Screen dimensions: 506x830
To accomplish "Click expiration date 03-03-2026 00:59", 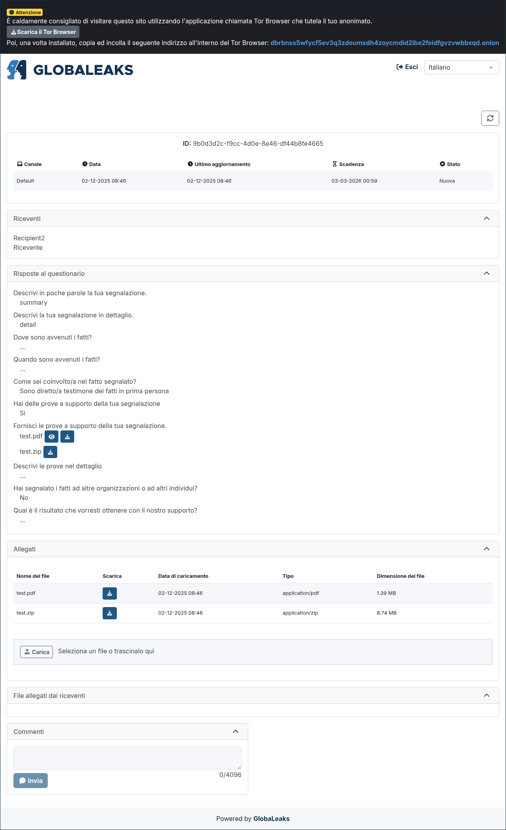I will pos(354,181).
